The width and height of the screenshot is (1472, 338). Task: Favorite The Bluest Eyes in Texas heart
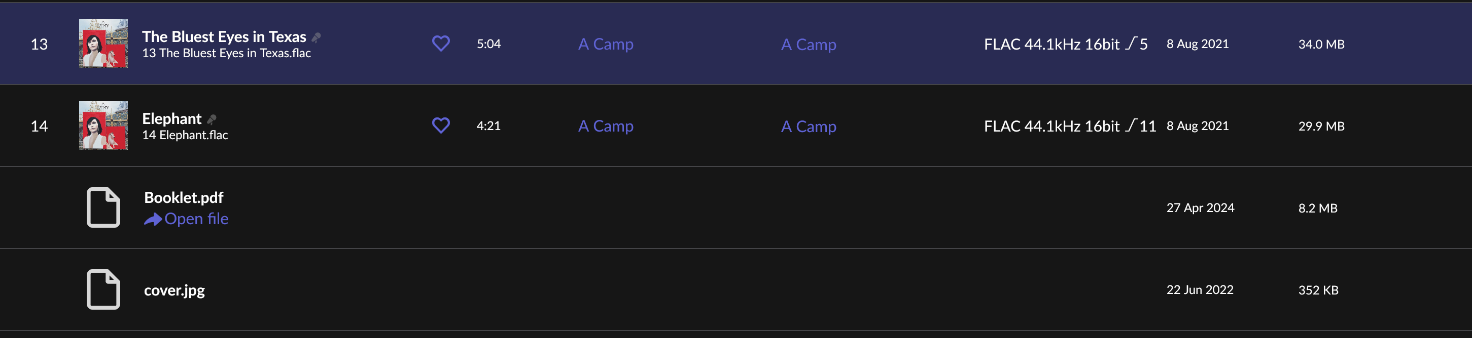pyautogui.click(x=441, y=44)
